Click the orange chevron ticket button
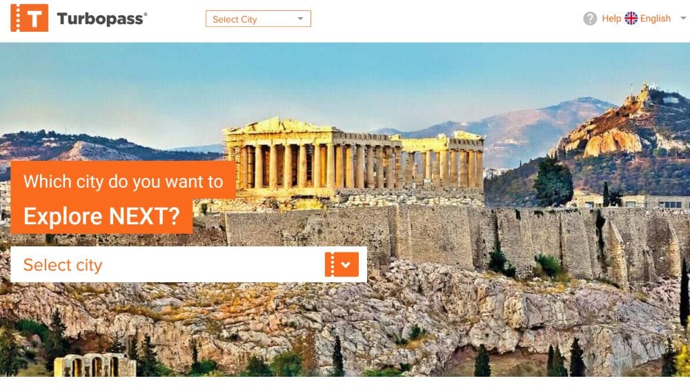 tap(342, 264)
